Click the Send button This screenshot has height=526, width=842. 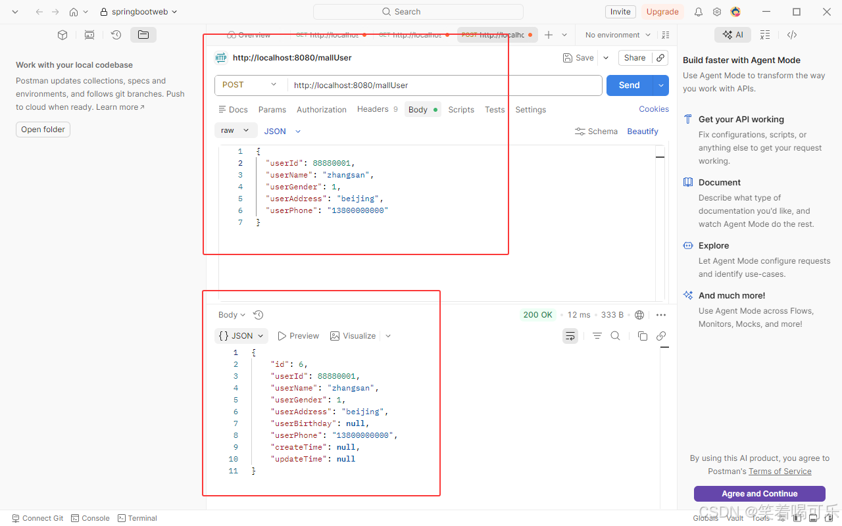pos(629,85)
